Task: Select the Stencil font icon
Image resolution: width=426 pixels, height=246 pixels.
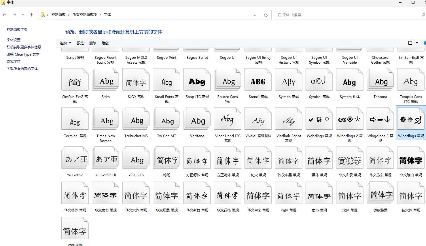Action: click(x=258, y=80)
